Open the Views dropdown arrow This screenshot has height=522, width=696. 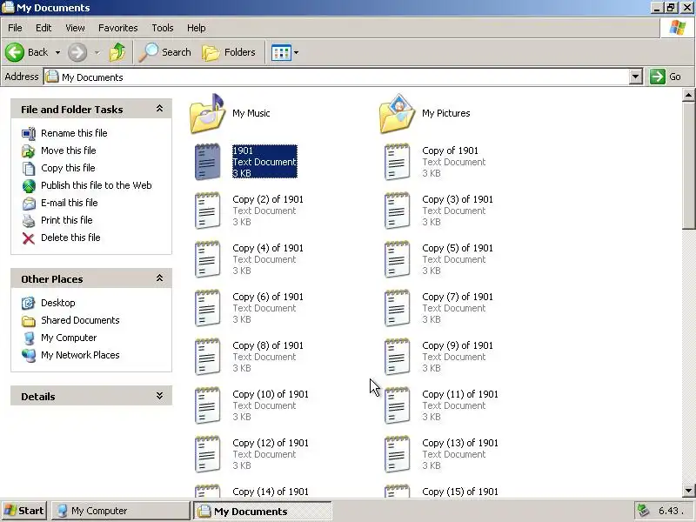(296, 53)
